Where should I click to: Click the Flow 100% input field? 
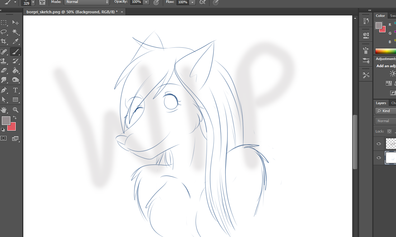[183, 2]
